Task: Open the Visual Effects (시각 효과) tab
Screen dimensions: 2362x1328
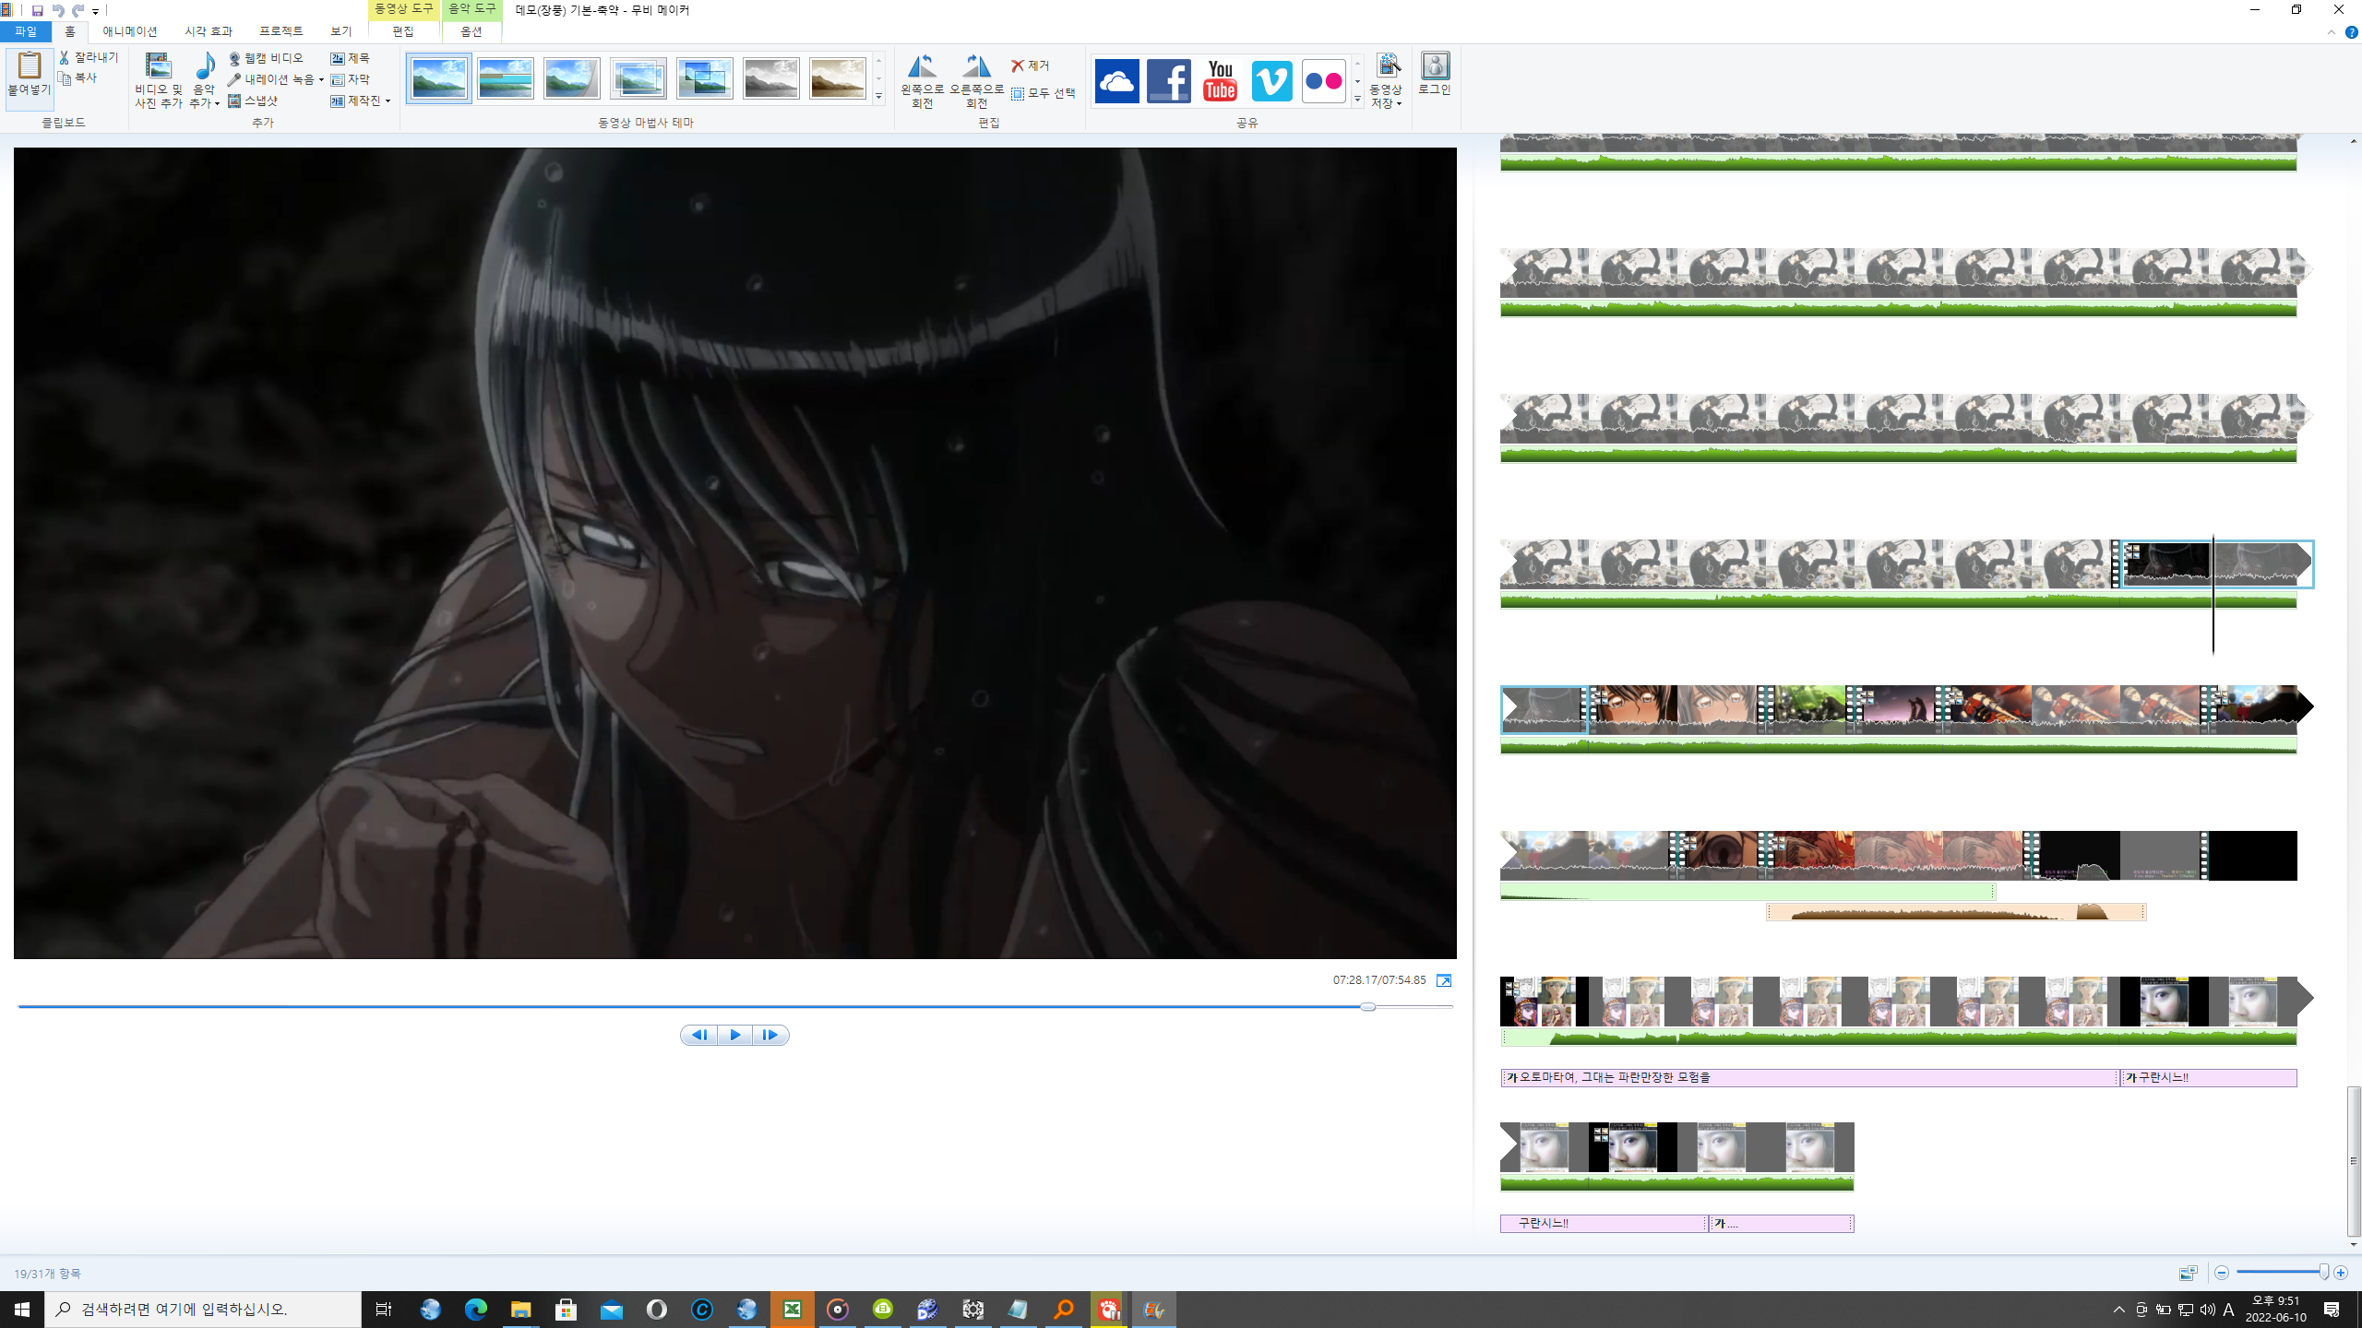Action: point(209,32)
